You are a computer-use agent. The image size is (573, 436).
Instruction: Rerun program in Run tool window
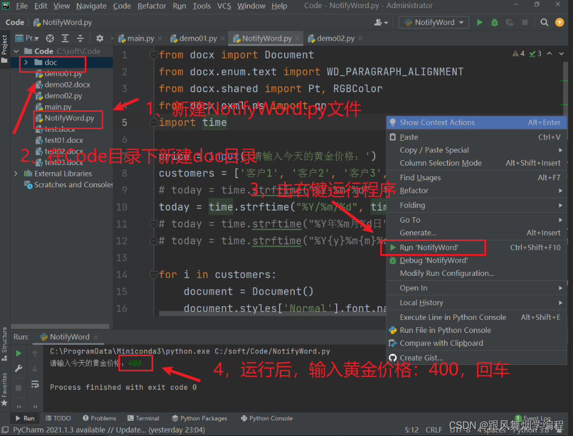click(18, 353)
